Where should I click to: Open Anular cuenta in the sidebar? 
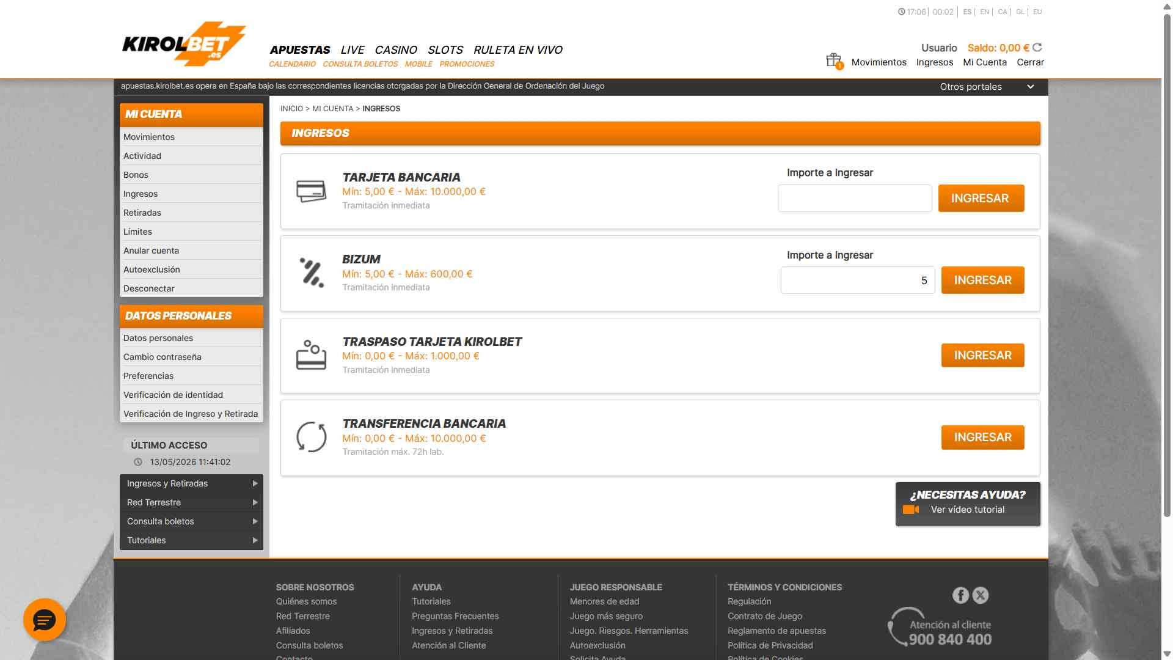[191, 251]
